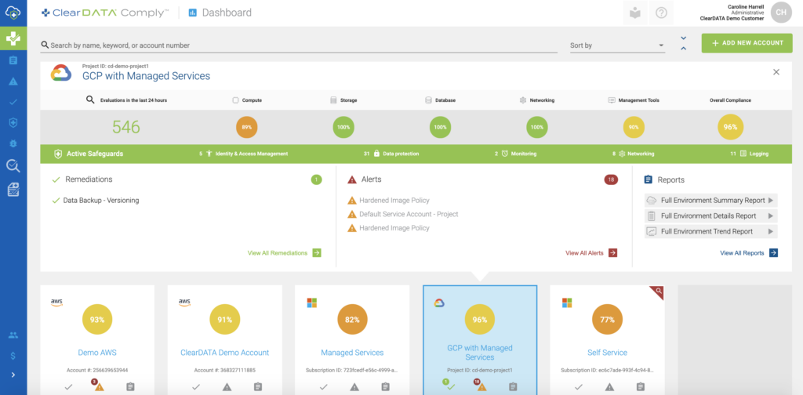803x395 pixels.
Task: Click Managed Services card alerts icon
Action: (x=354, y=387)
